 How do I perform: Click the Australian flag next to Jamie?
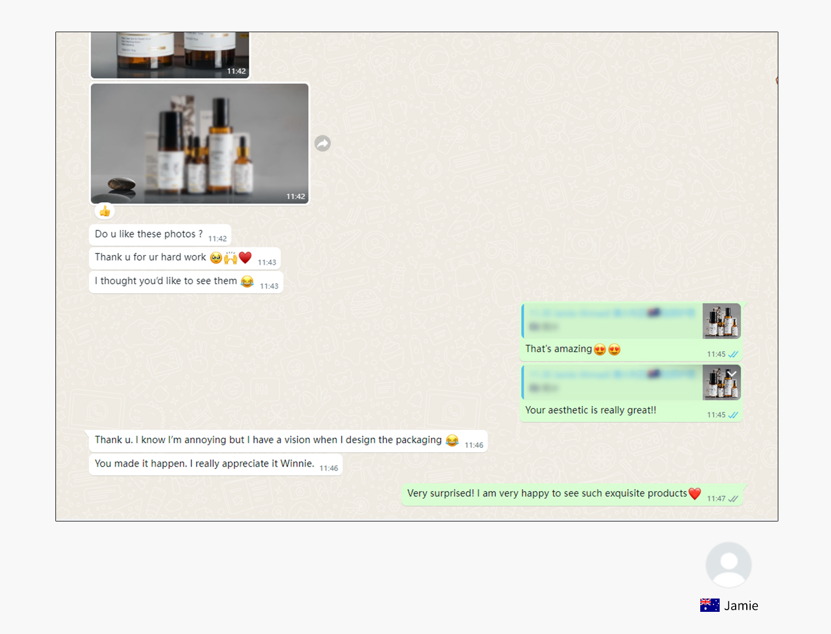point(710,605)
